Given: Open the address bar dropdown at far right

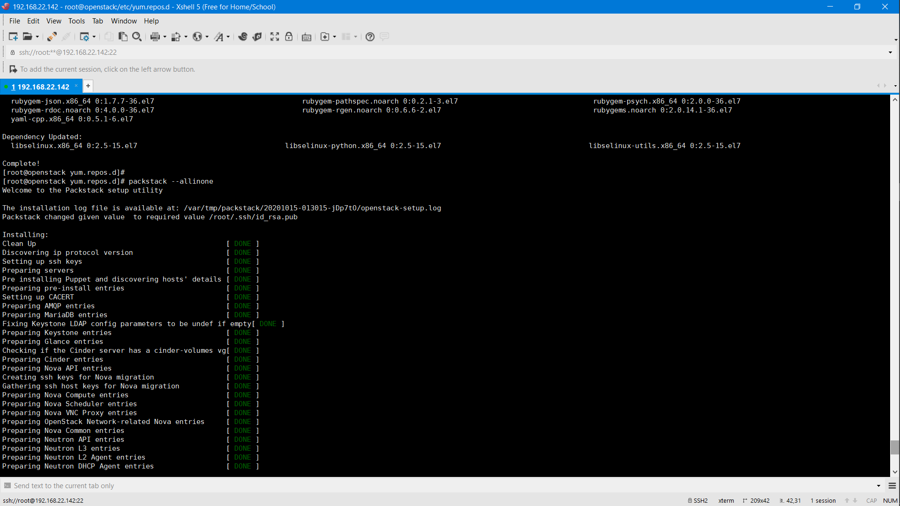Looking at the screenshot, I should (x=890, y=52).
